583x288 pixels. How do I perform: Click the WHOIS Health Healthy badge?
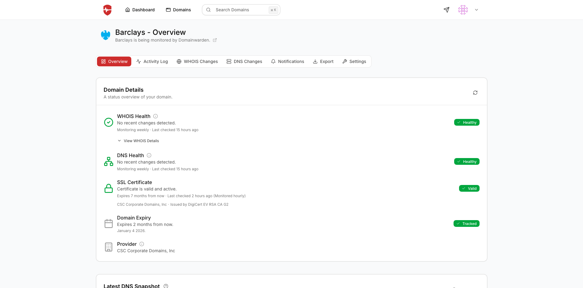tap(467, 122)
